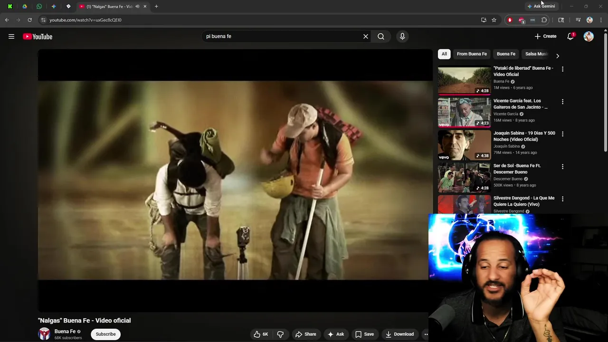Click the Nalgas Buena Fe video title
The image size is (608, 342).
pyautogui.click(x=84, y=321)
